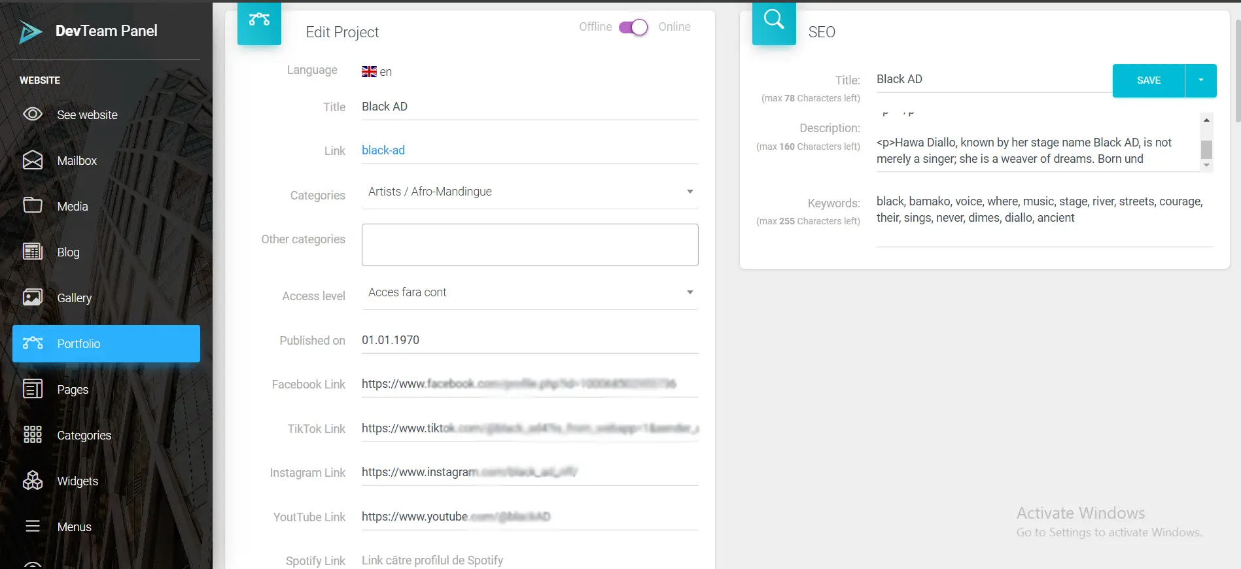The width and height of the screenshot is (1241, 569).
Task: Click the eye icon beside See website
Action: 33,114
